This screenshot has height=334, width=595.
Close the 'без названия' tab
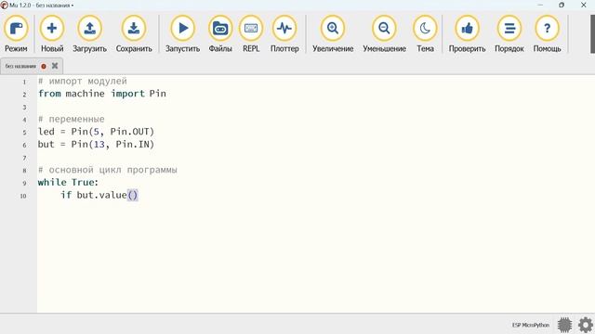[x=55, y=66]
